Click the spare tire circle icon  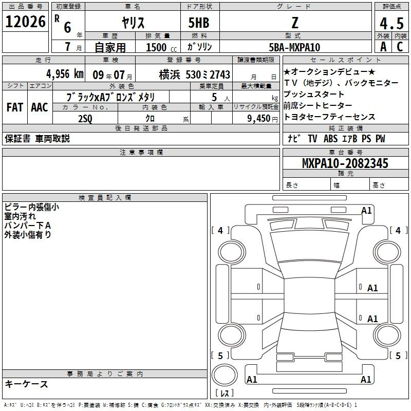click(x=225, y=375)
